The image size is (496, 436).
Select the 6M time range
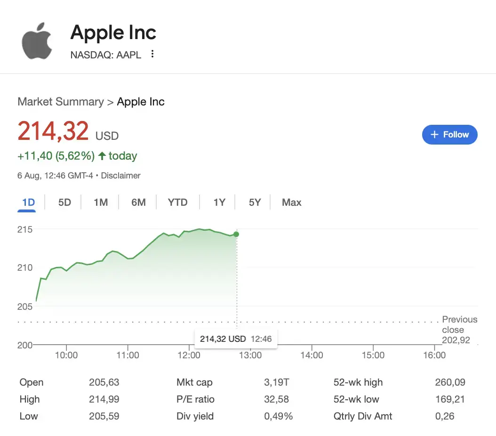point(138,202)
